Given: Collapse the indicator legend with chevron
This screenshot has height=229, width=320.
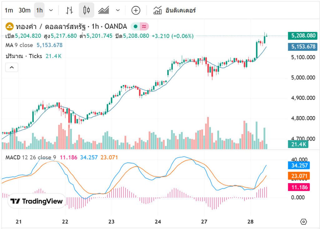Looking at the screenshot, I should pos(12,67).
